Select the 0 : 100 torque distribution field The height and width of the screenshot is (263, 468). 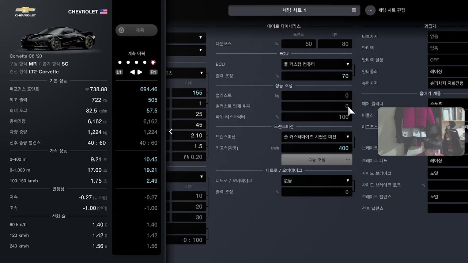pyautogui.click(x=186, y=240)
